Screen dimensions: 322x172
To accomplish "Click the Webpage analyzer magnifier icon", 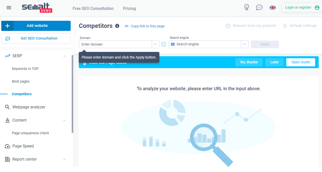I will (7, 107).
